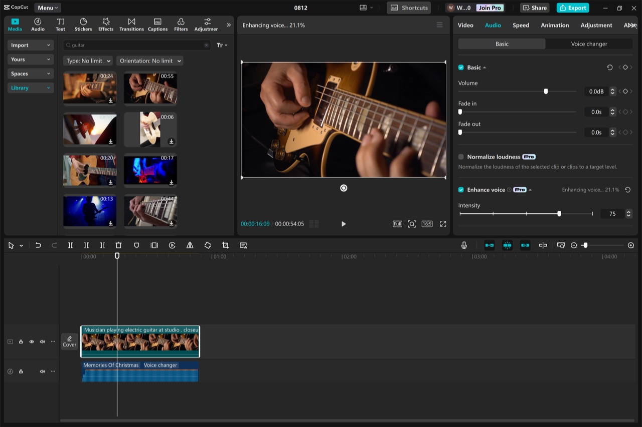Select the Crop tool above the timeline
Screen dimensions: 642x427
pos(225,245)
